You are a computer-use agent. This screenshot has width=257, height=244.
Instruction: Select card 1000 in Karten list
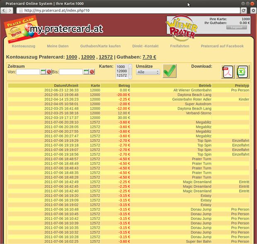click(121, 67)
